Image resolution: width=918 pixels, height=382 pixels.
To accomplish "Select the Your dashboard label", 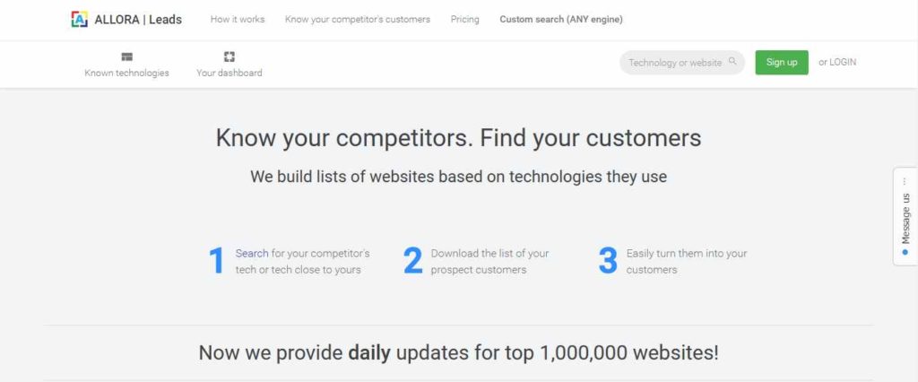I will pos(229,74).
